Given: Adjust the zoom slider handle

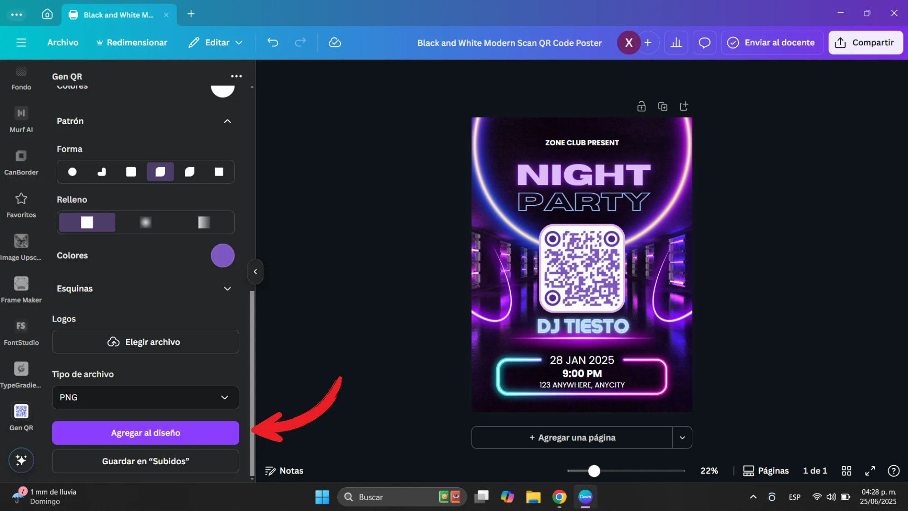Looking at the screenshot, I should (594, 471).
